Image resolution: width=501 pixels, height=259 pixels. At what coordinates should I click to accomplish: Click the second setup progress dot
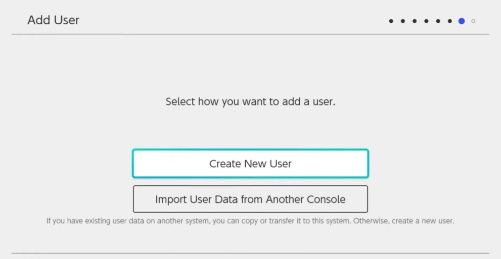[402, 21]
